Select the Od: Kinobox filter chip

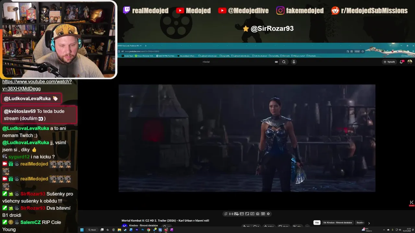[338, 223]
